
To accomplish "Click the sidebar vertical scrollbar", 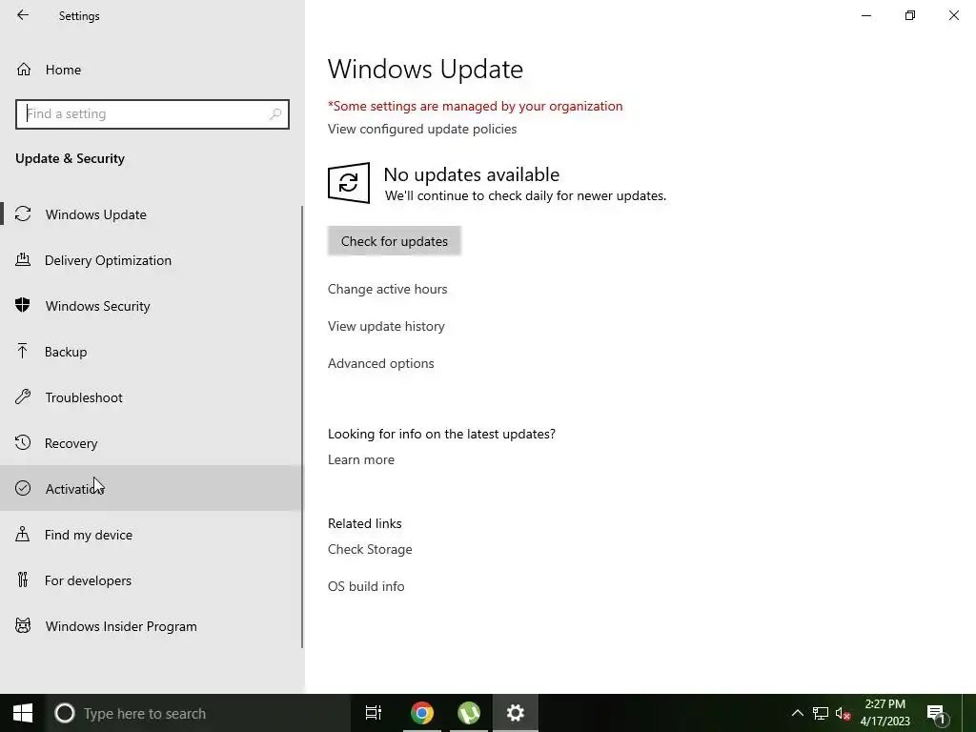I will tap(302, 427).
